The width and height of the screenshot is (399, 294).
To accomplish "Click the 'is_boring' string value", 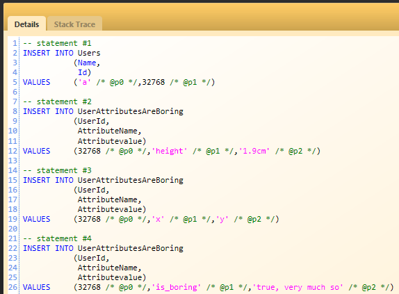I will pos(176,287).
